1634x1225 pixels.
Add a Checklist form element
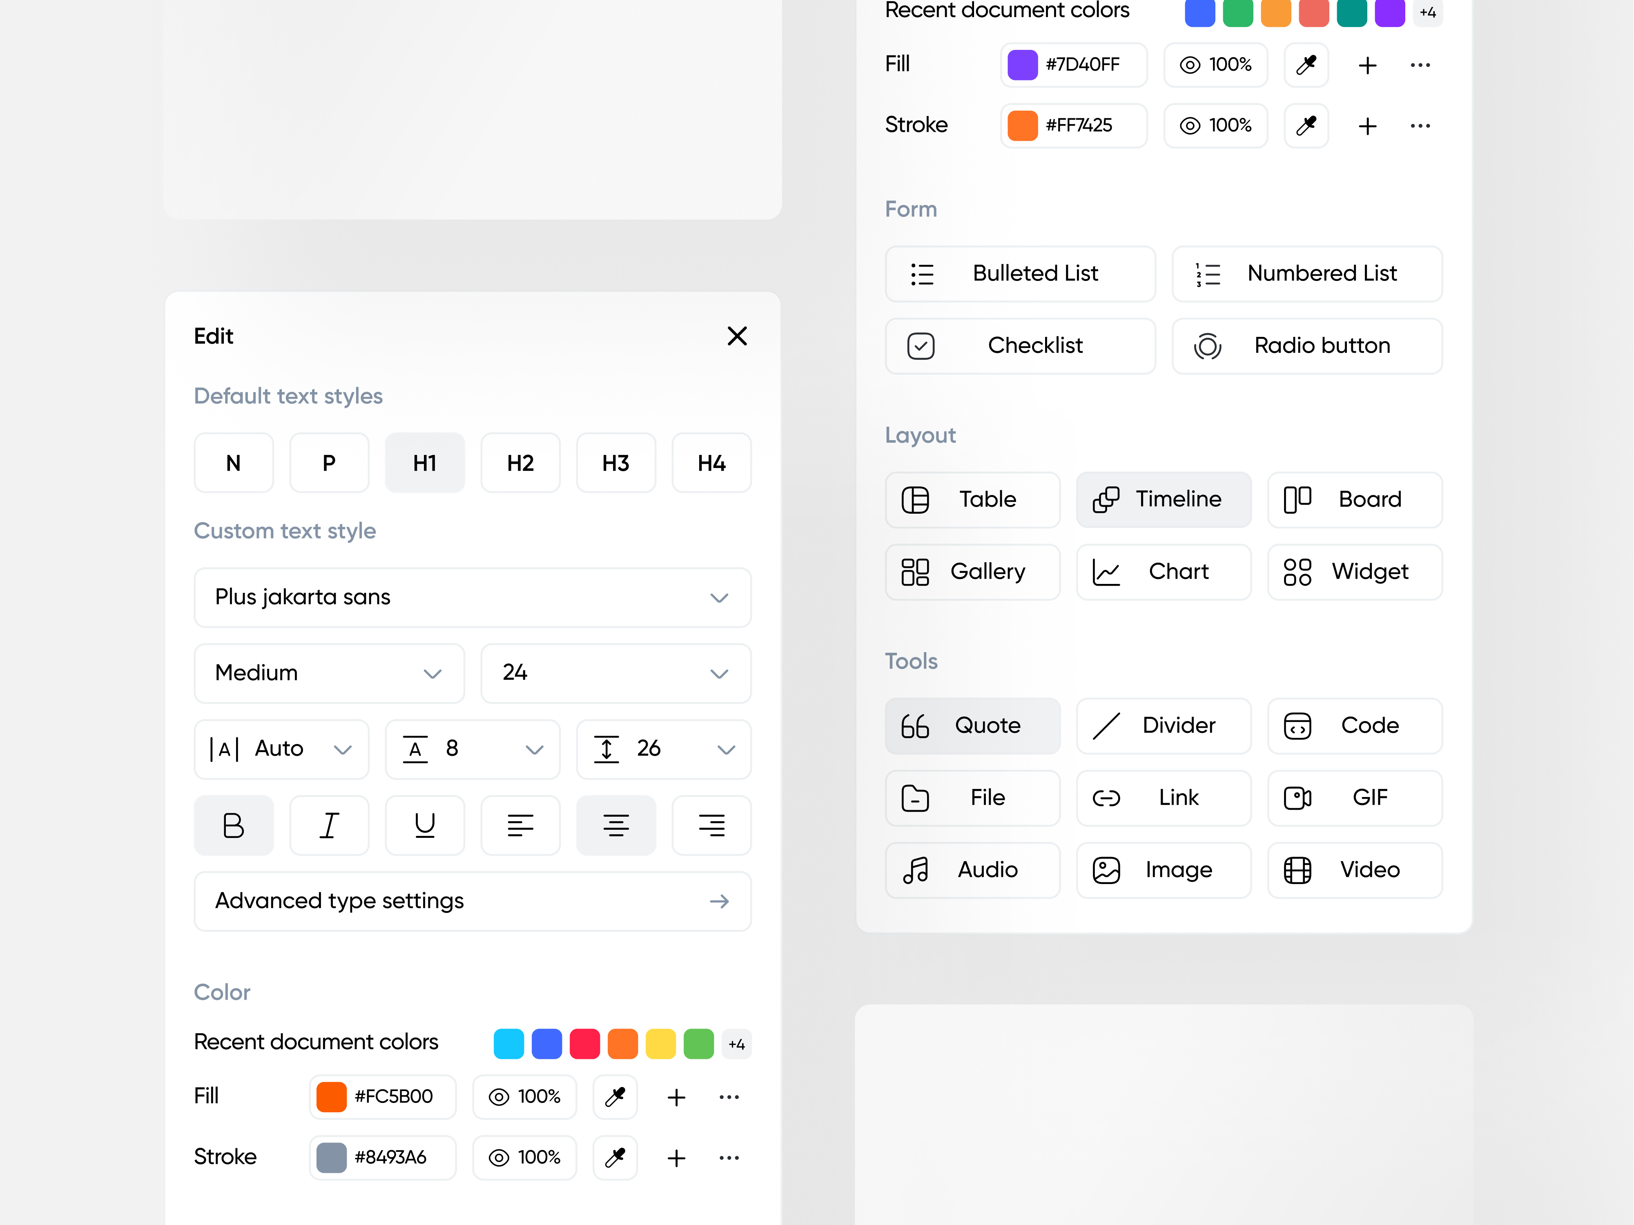pyautogui.click(x=1020, y=345)
